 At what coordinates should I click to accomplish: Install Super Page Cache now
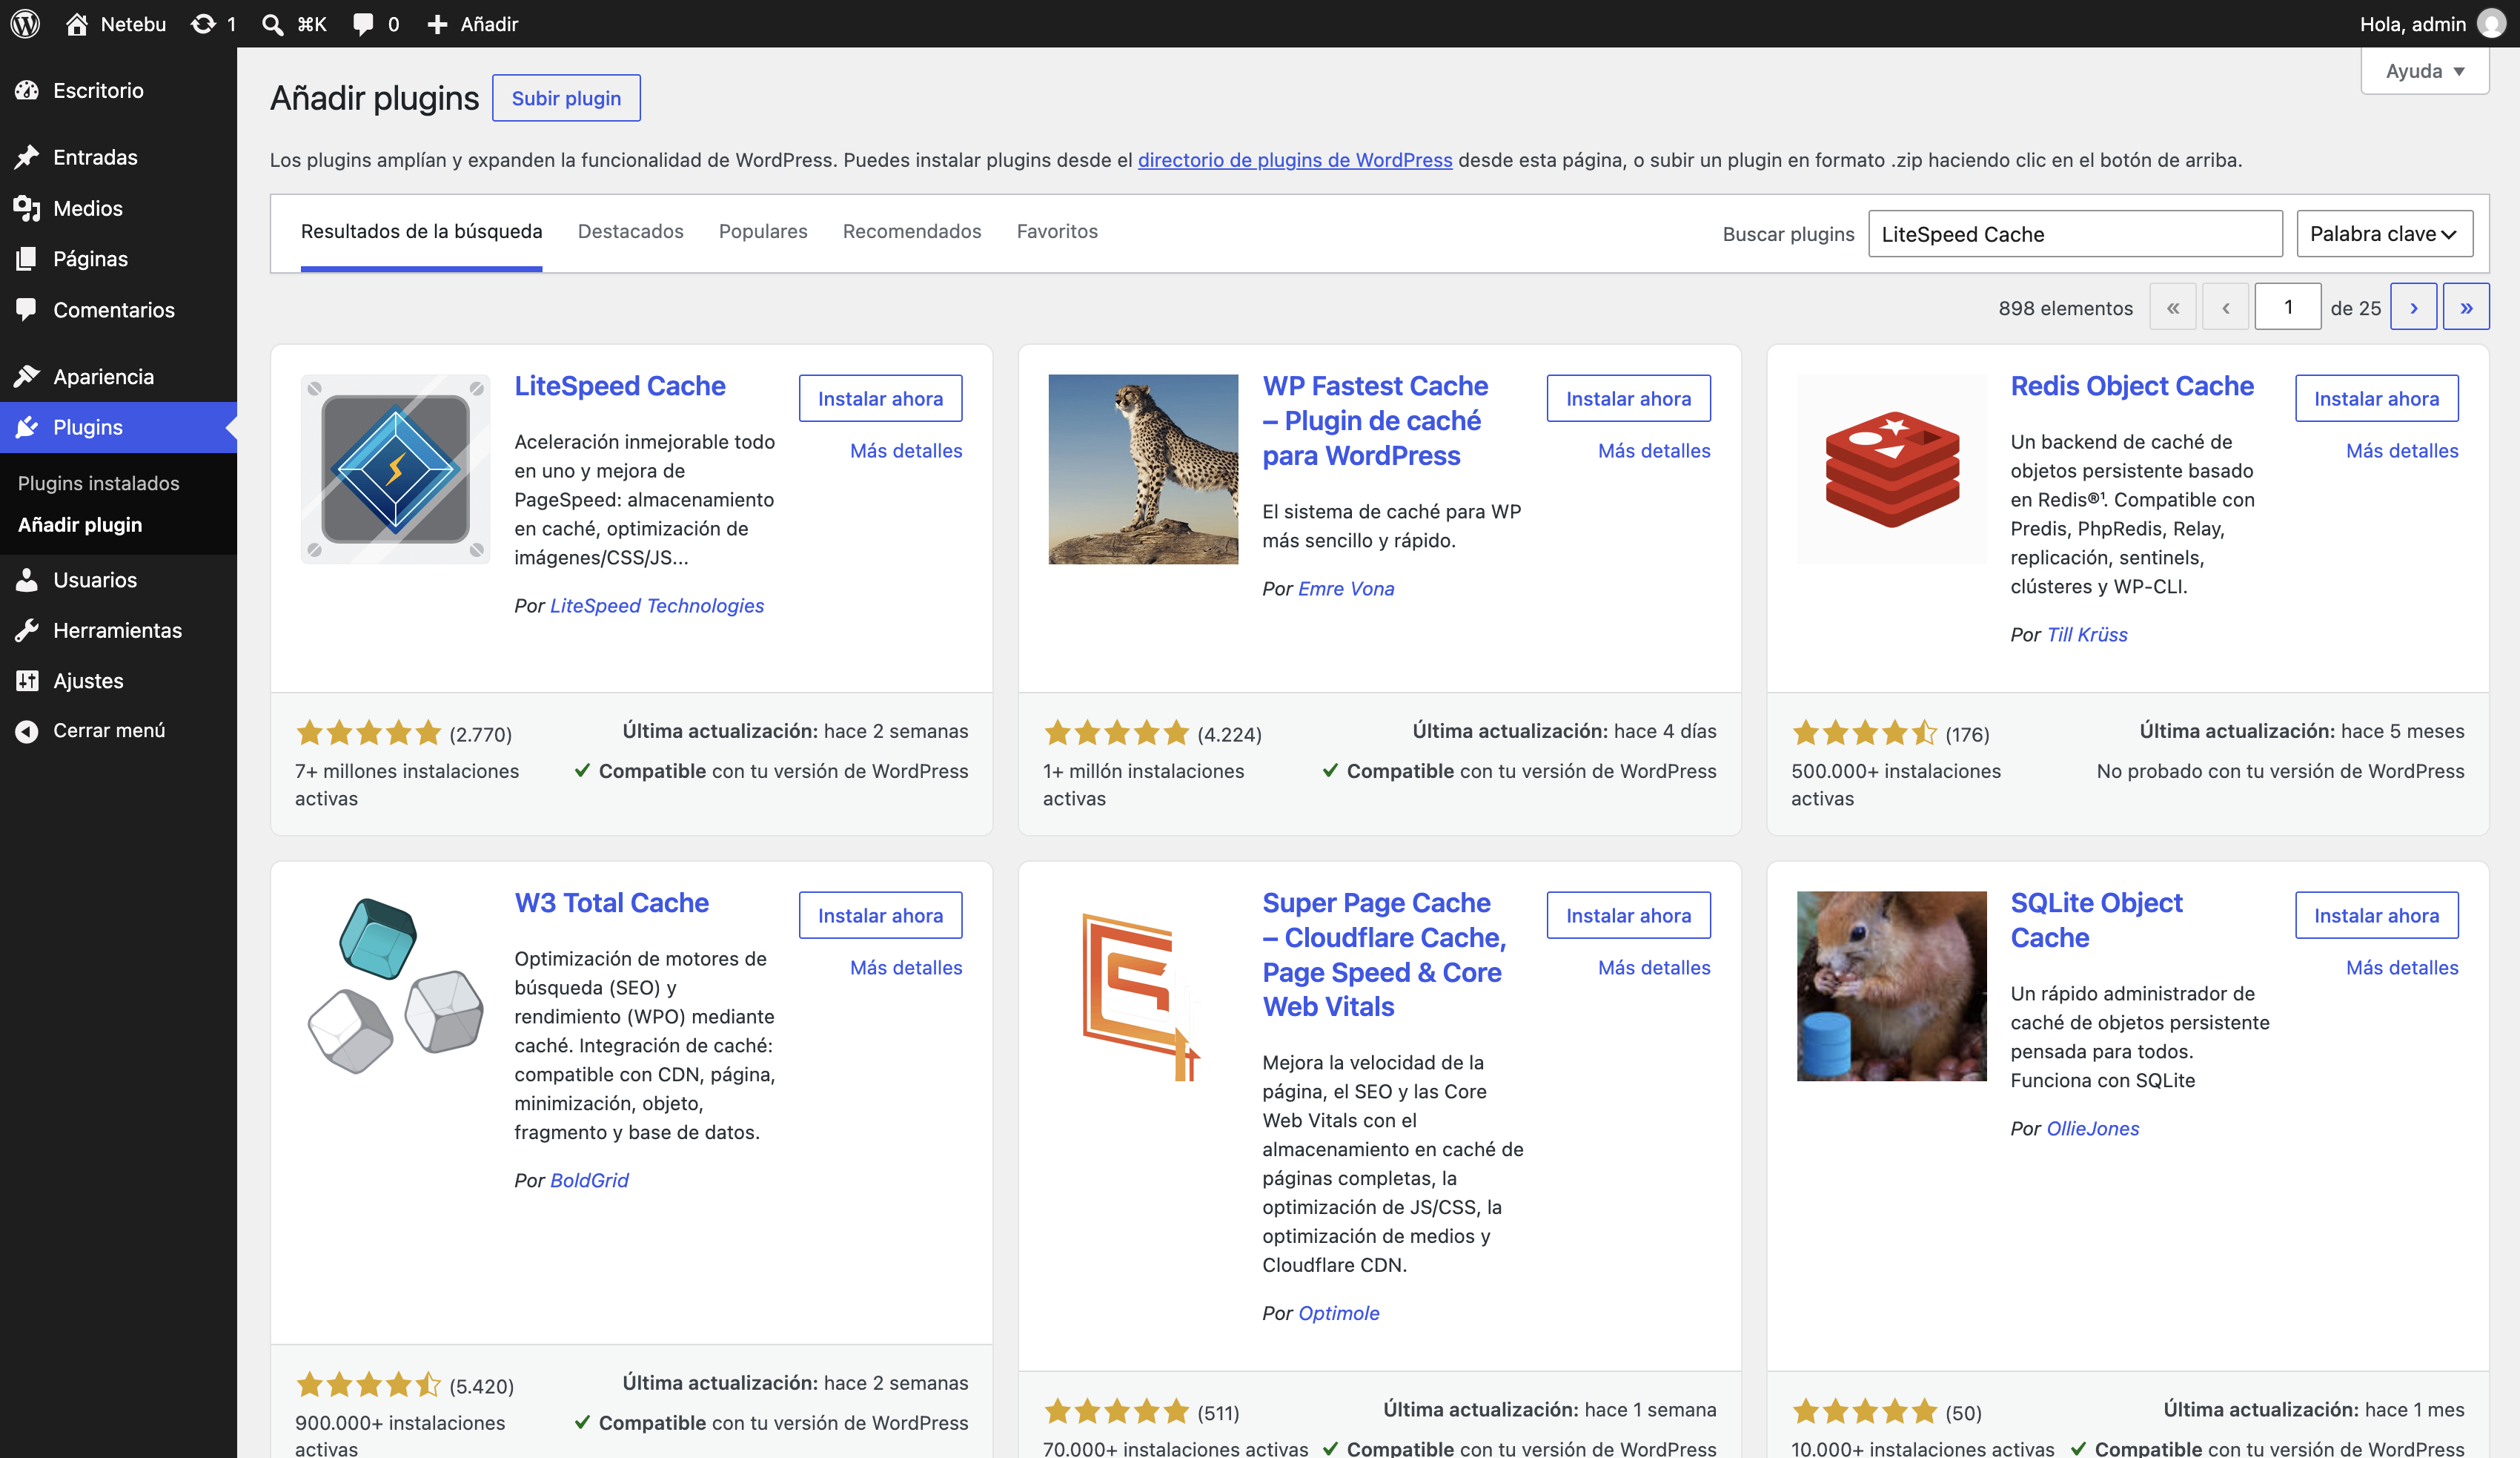point(1628,916)
